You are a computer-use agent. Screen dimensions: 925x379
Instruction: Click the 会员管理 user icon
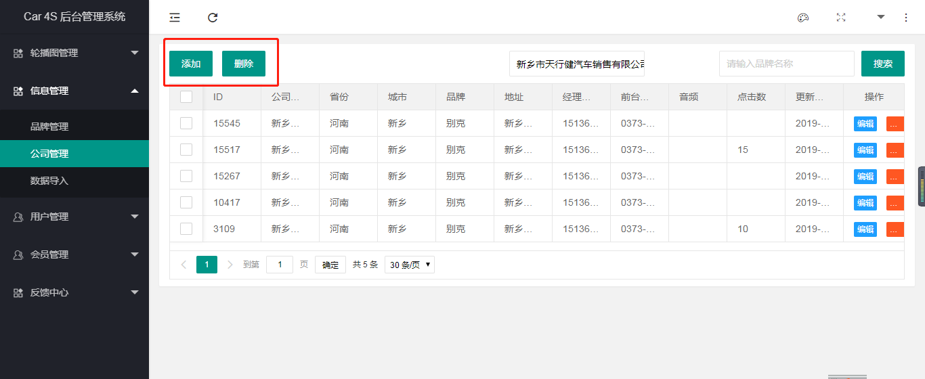18,254
